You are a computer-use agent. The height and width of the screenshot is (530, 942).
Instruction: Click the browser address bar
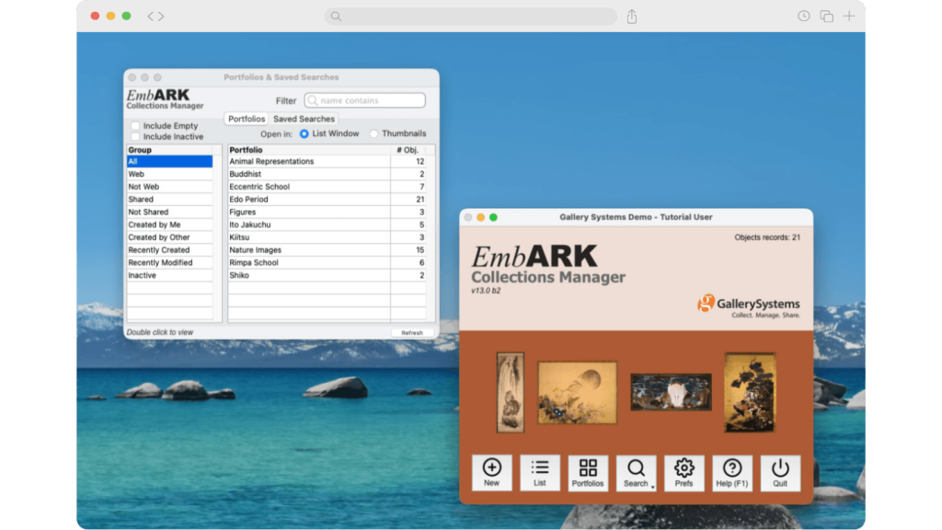click(471, 17)
